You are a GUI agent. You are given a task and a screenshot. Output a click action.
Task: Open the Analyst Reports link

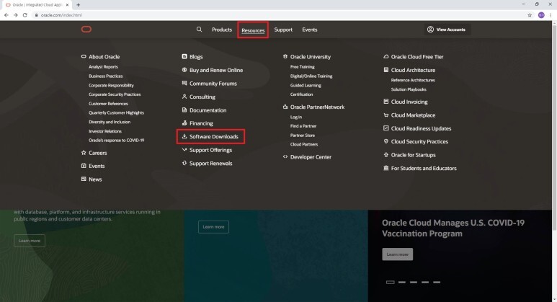[x=103, y=67]
